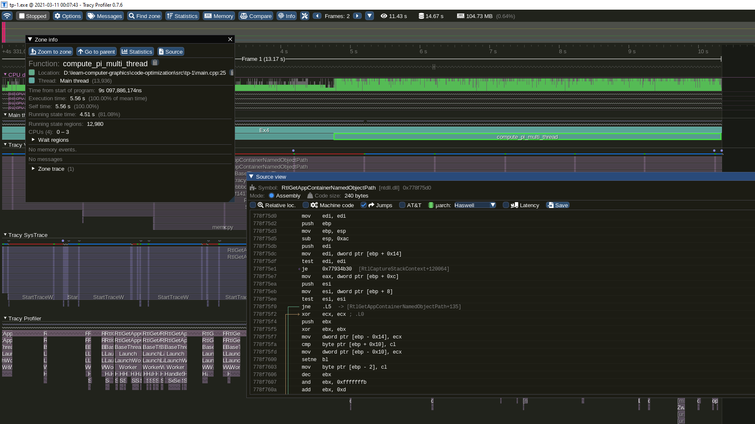Save the assembly with Save button
The height and width of the screenshot is (424, 755).
(x=557, y=205)
